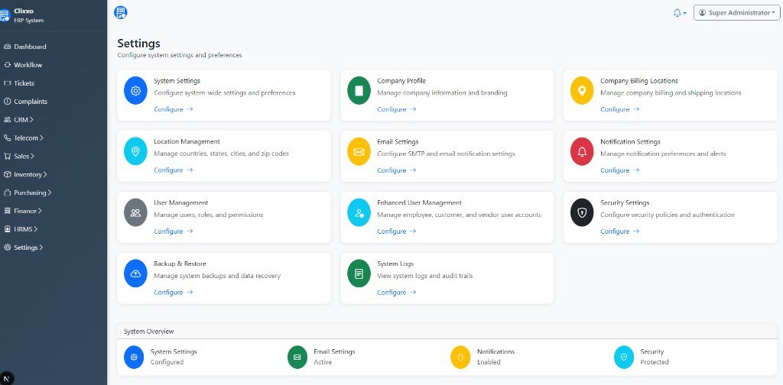Expand the Settings sidebar menu

(24, 247)
